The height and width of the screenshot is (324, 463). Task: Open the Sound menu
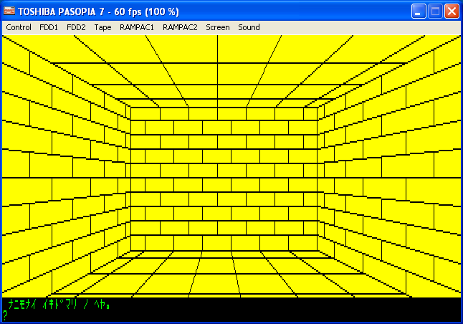click(x=249, y=27)
